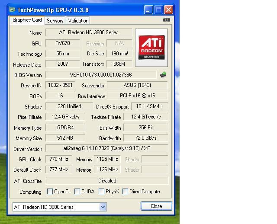Click the Transistors value 666M

pos(119,64)
